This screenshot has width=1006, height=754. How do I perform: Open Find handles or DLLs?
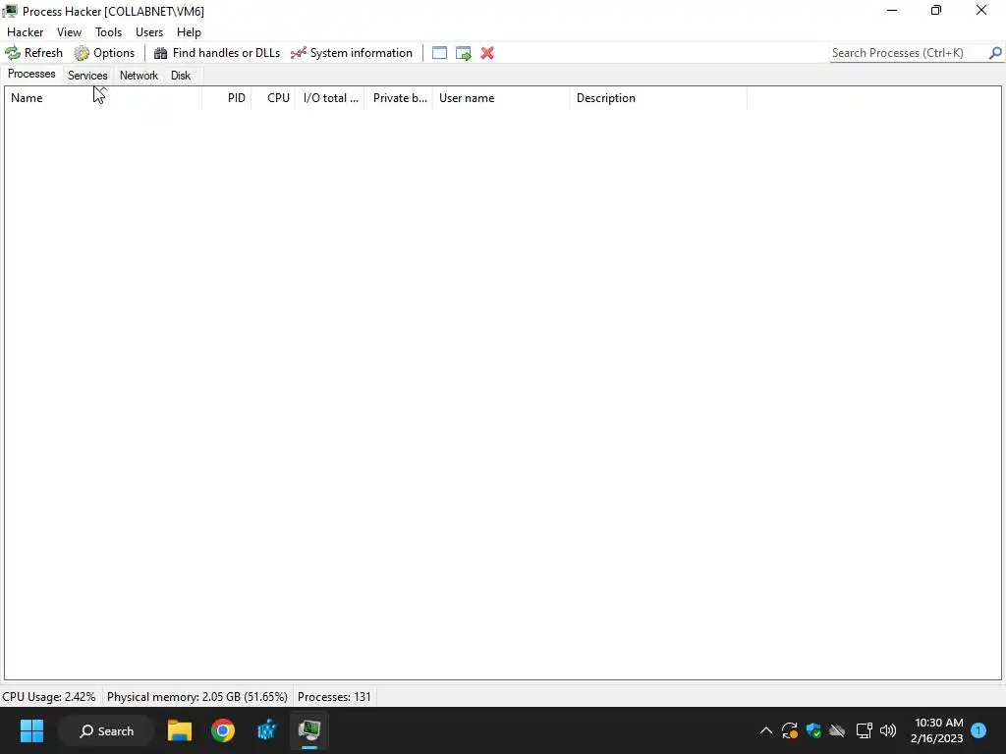[x=217, y=53]
